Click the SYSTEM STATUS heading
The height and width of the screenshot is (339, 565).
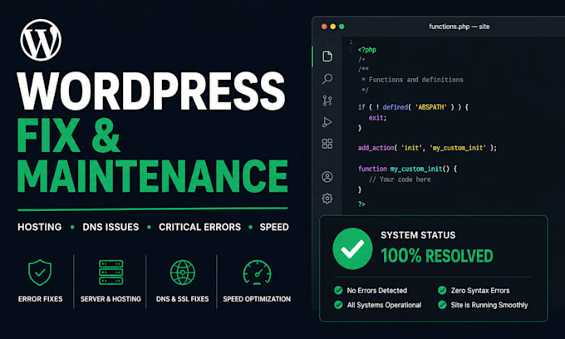click(418, 235)
